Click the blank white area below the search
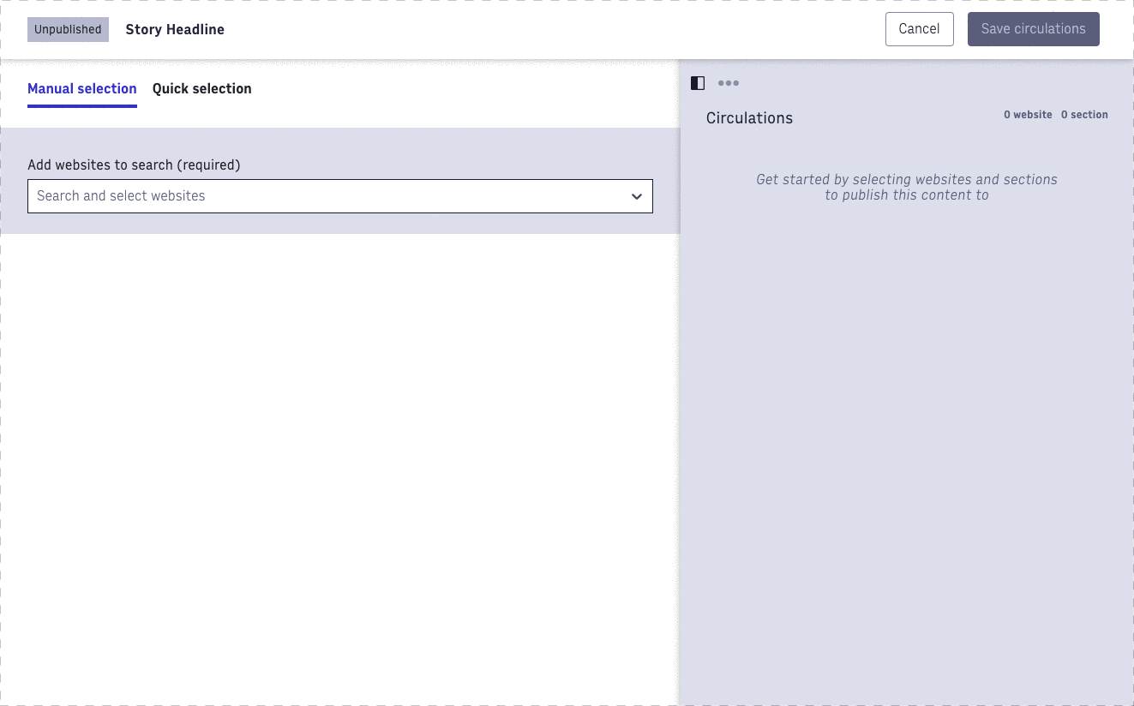Viewport: 1134px width, 706px height. coord(339,463)
